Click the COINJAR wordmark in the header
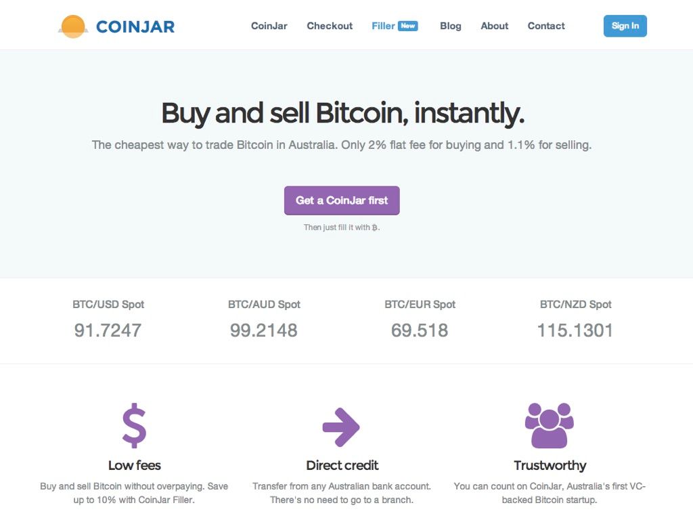 point(135,26)
